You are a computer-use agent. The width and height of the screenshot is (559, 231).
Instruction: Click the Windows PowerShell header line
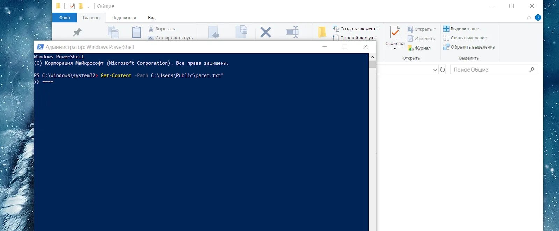pyautogui.click(x=59, y=57)
